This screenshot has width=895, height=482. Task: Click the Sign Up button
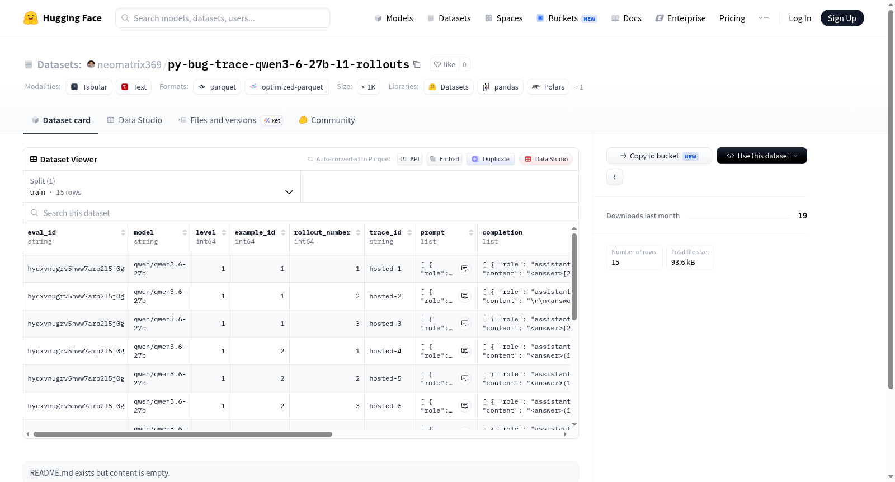point(842,18)
